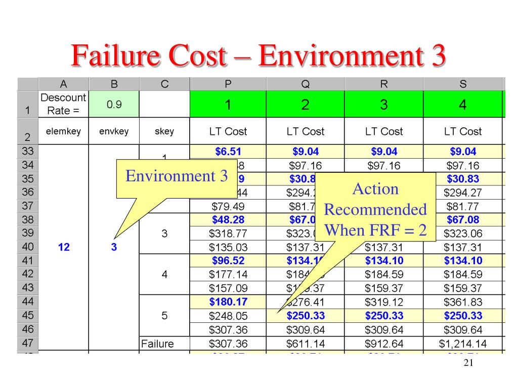Click the $79.49 cell
518x388 pixels.
coord(228,206)
